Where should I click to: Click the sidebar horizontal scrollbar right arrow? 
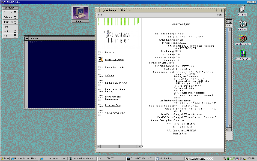pos(140,146)
